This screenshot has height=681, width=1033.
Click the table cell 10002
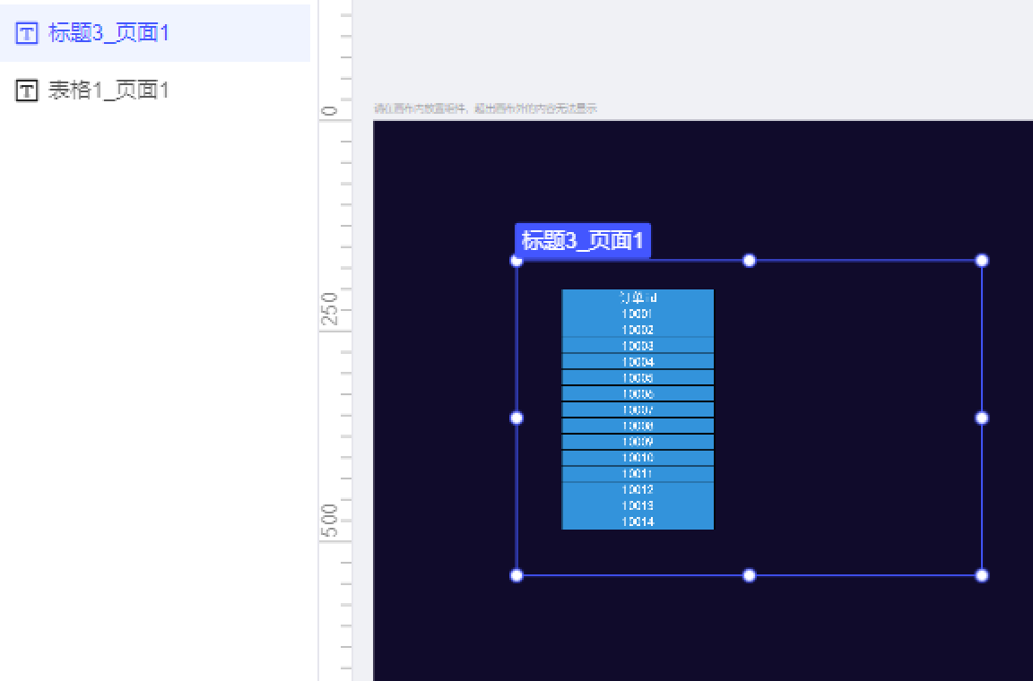[638, 330]
